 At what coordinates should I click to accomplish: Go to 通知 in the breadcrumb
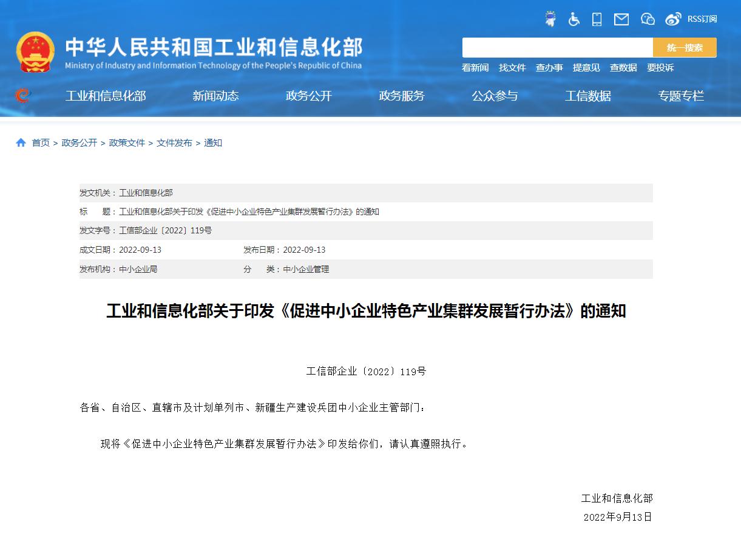tap(213, 143)
